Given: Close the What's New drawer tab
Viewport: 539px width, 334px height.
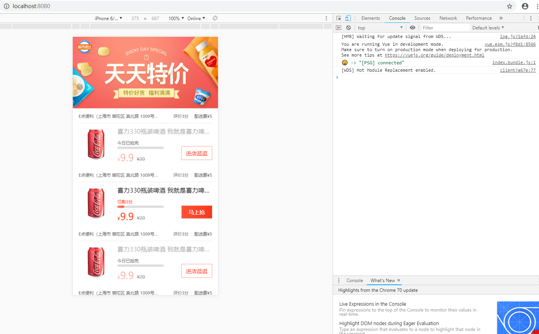Looking at the screenshot, I should point(398,280).
